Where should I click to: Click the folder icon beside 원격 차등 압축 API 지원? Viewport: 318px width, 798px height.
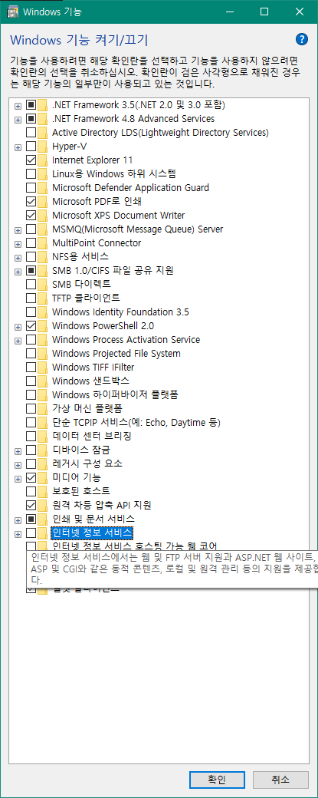point(43,505)
